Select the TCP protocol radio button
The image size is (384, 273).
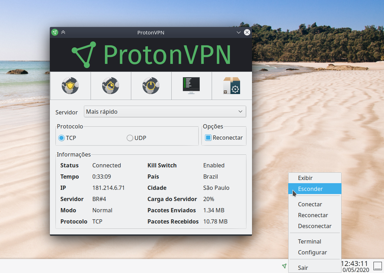click(x=61, y=138)
